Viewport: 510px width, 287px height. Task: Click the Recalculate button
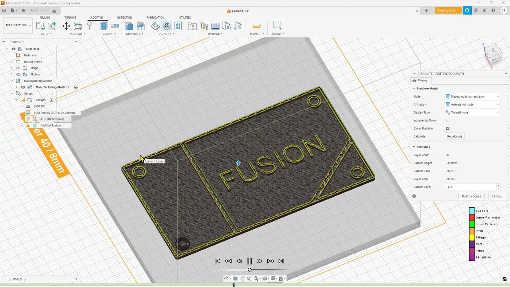[455, 136]
